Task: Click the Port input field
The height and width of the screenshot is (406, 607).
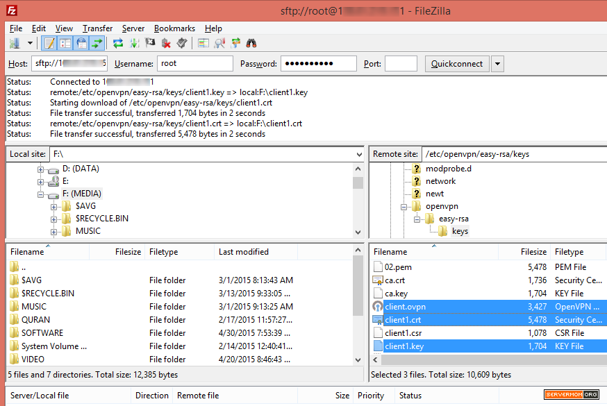Action: tap(401, 63)
